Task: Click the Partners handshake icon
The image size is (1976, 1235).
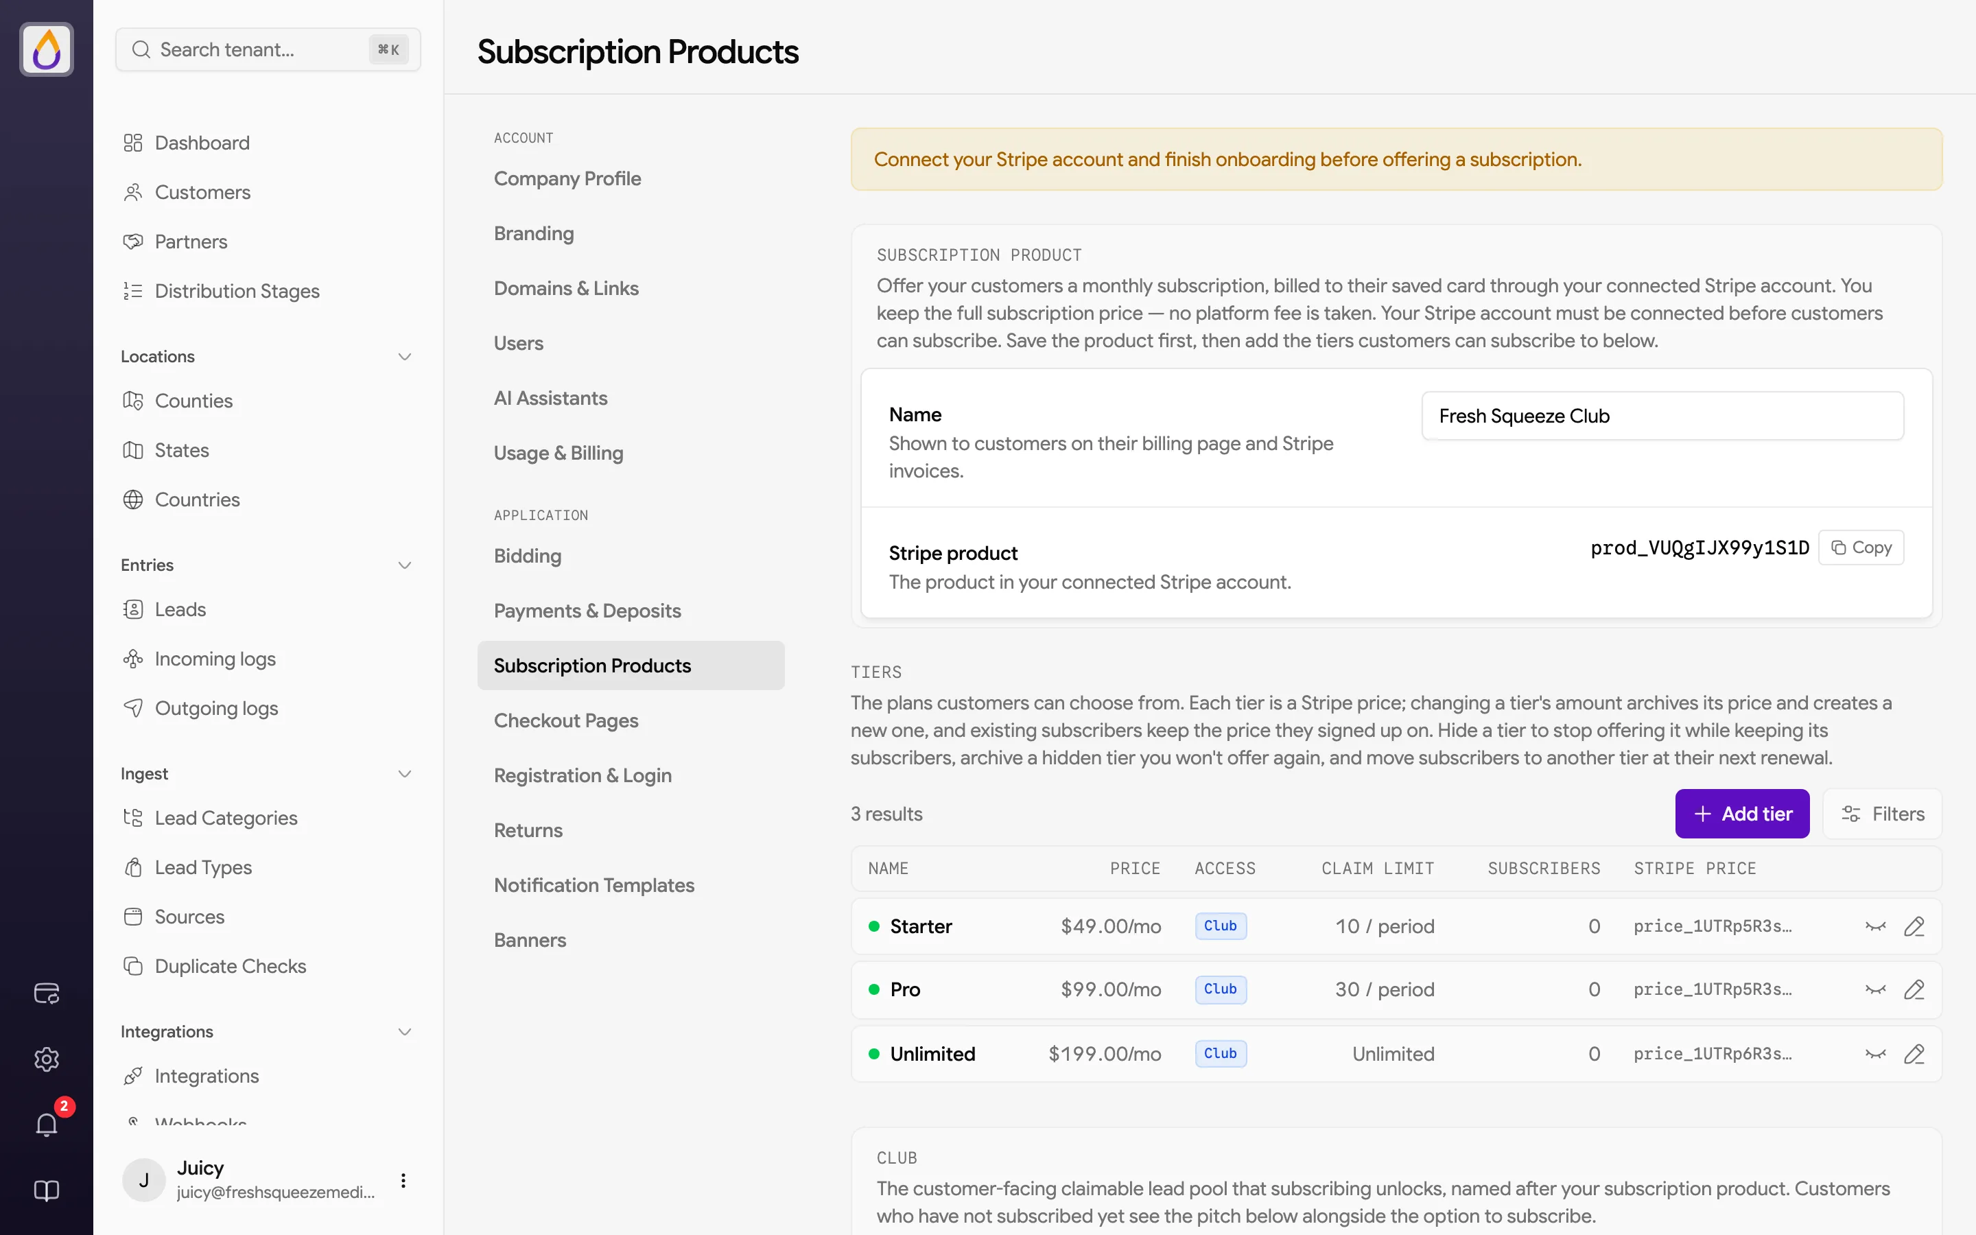Action: [133, 242]
